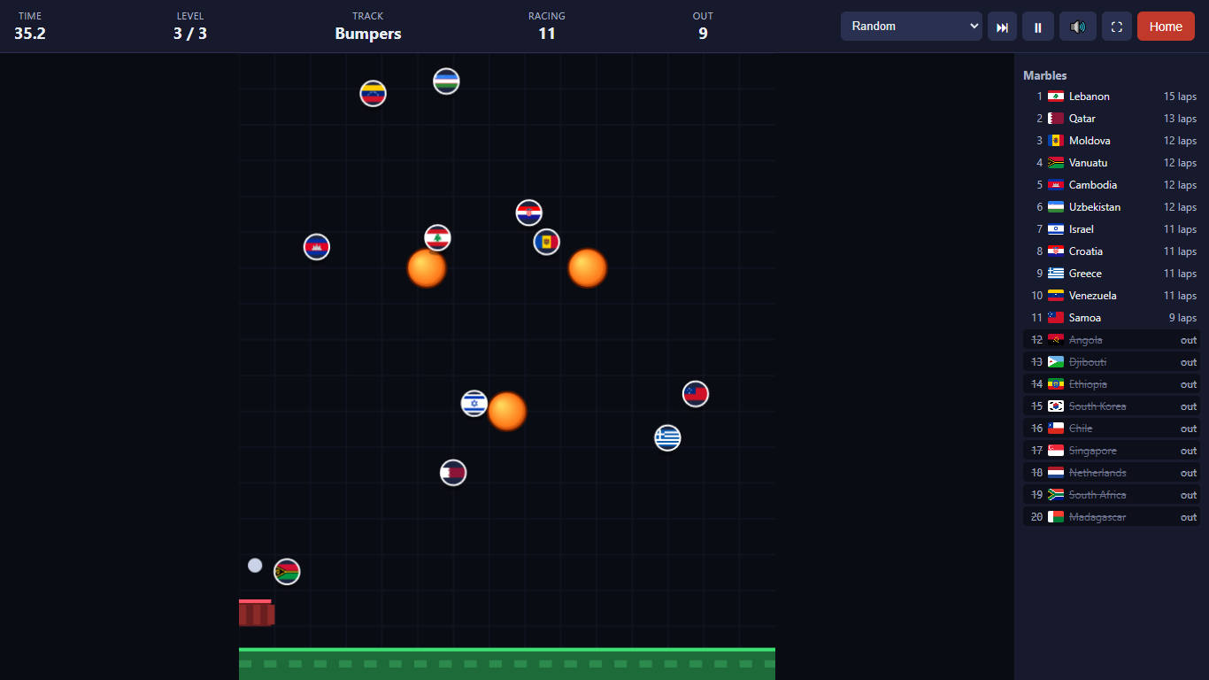The height and width of the screenshot is (680, 1209).
Task: Open the Random track dropdown
Action: [912, 27]
